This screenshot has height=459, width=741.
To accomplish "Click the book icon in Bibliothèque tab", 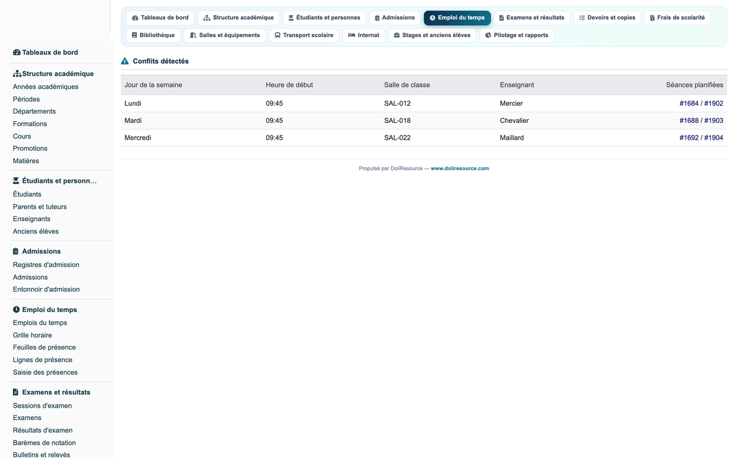I will coord(134,35).
